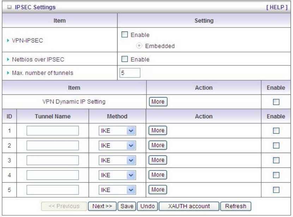Refresh the IPSEC settings page
The width and height of the screenshot is (293, 217).
coord(235,206)
